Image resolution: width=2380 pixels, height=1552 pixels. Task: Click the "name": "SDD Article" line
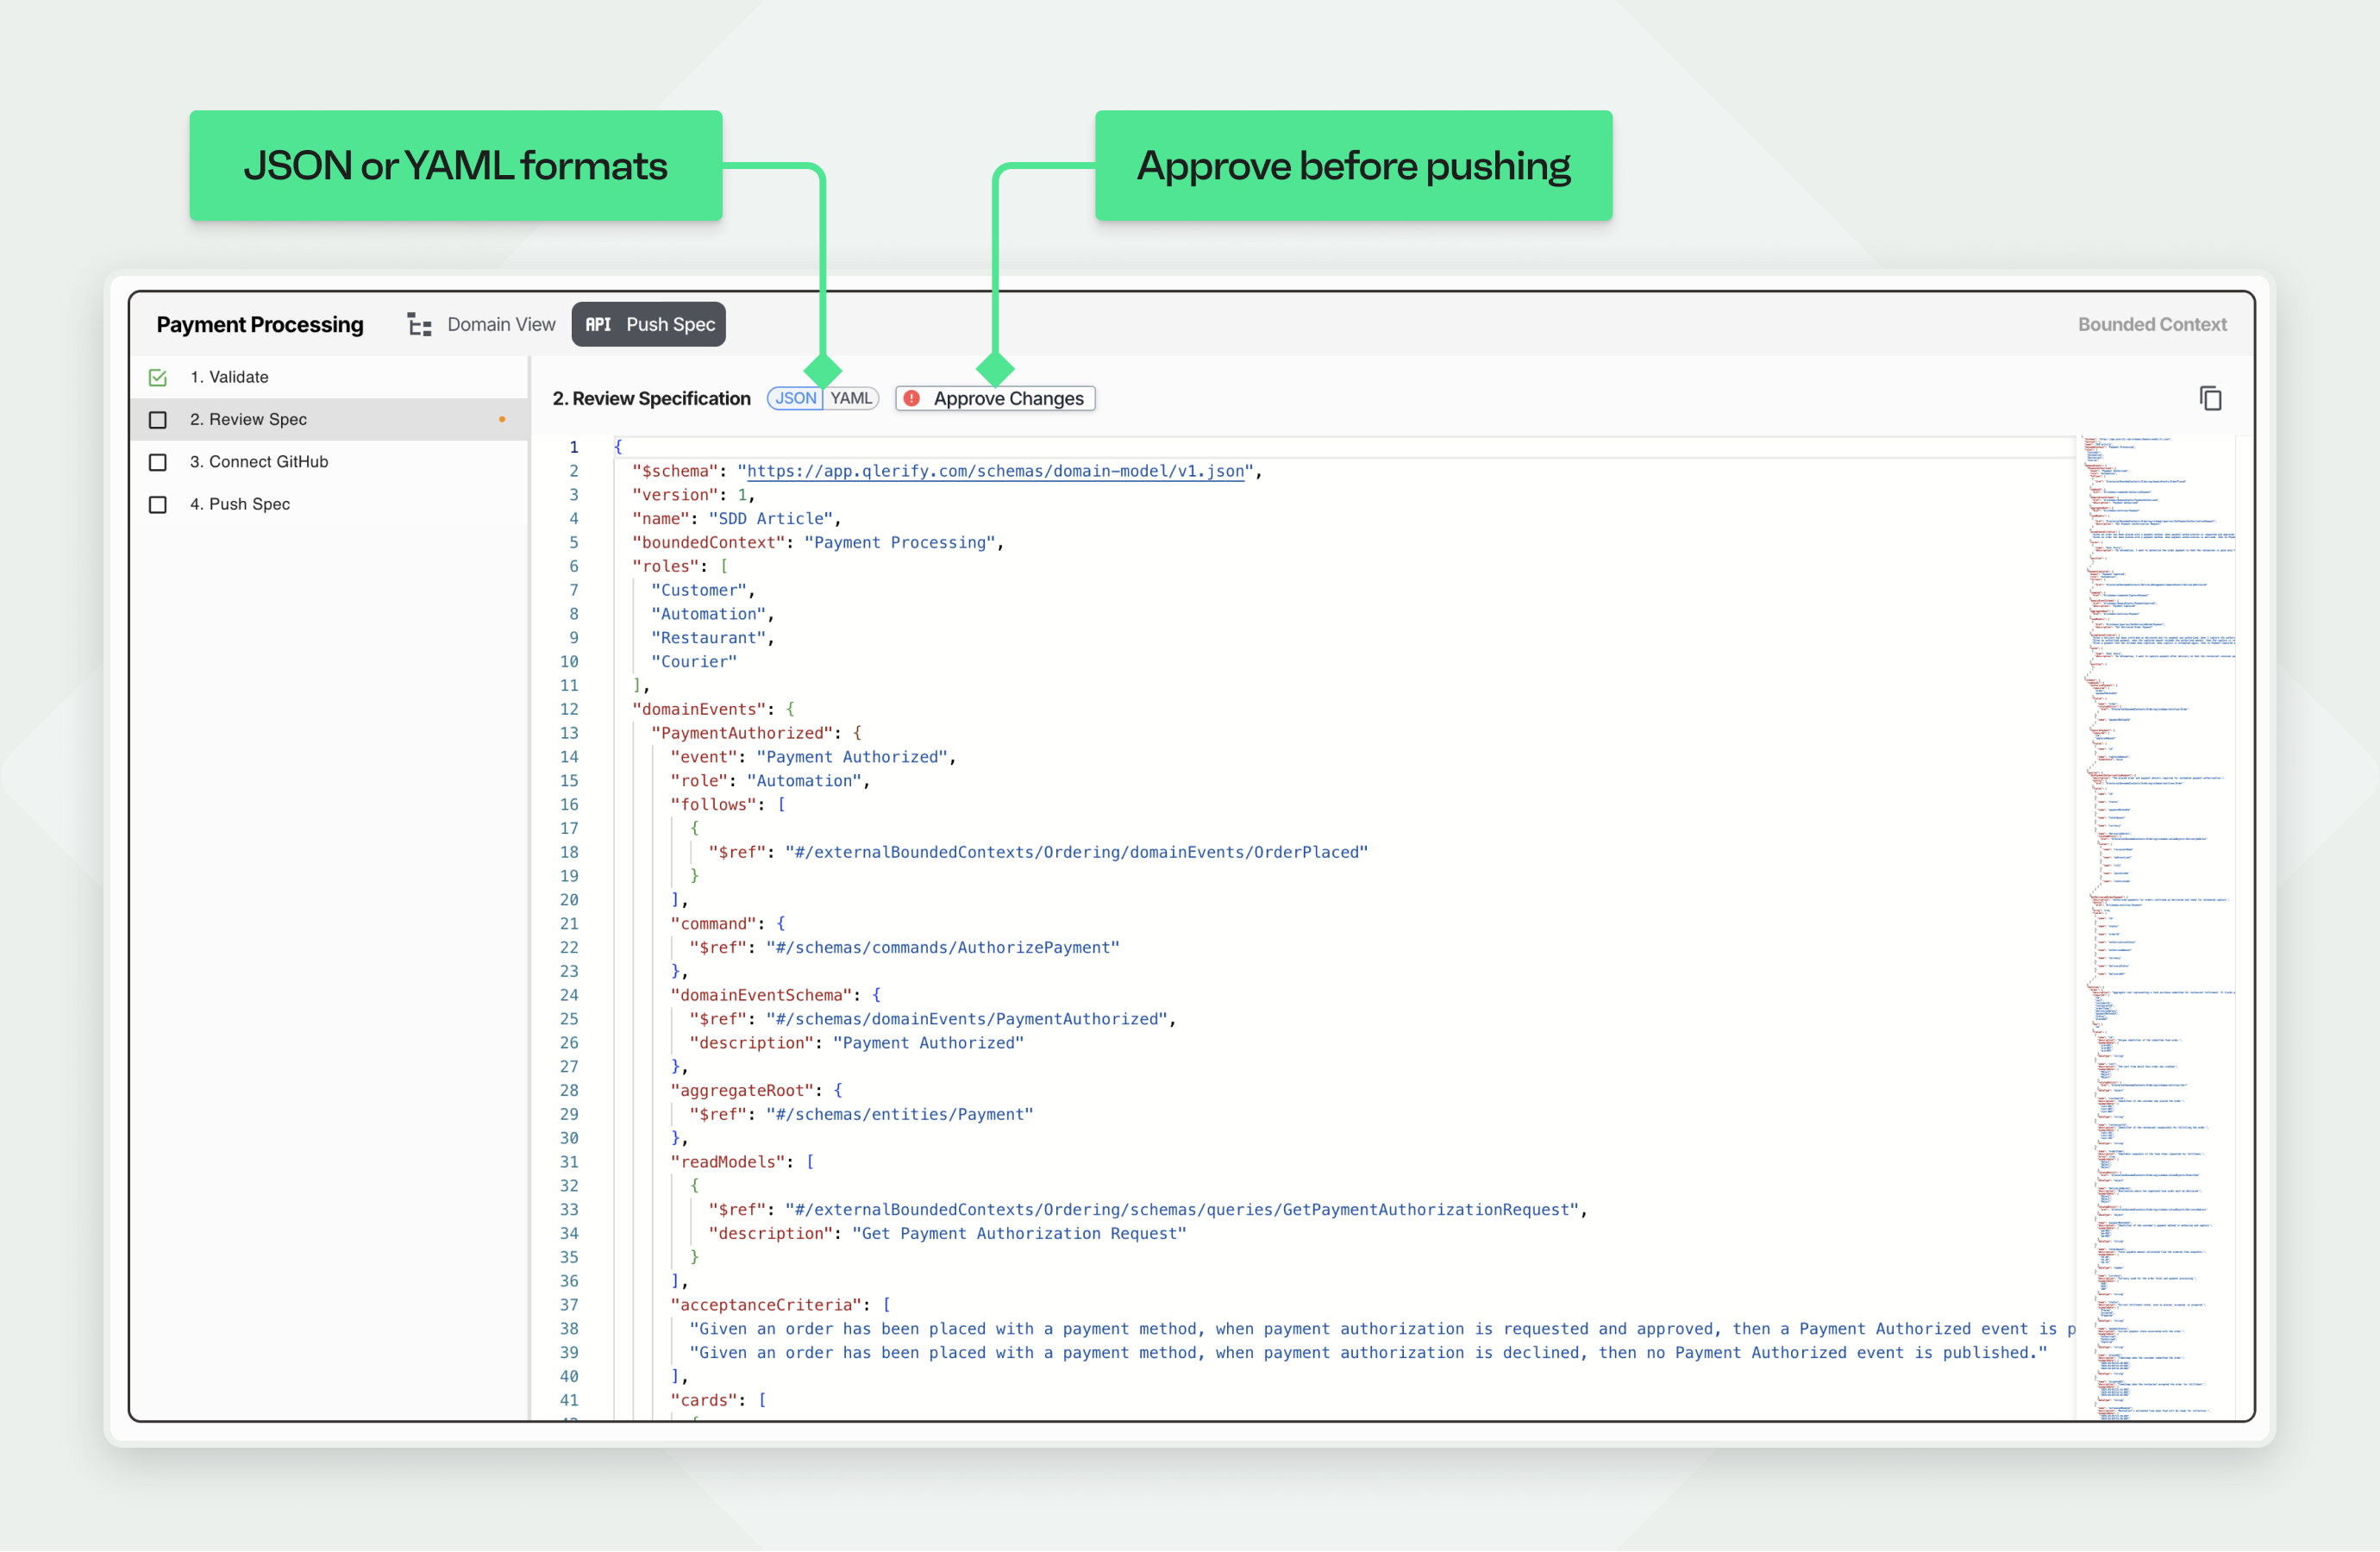pos(736,519)
